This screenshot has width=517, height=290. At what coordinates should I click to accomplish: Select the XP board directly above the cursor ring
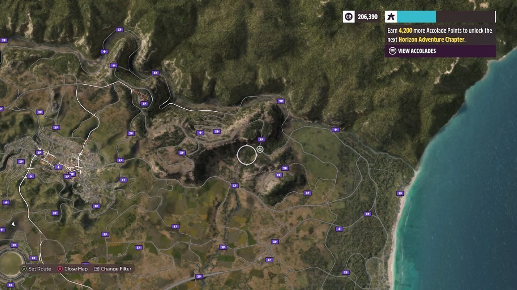pos(261,139)
